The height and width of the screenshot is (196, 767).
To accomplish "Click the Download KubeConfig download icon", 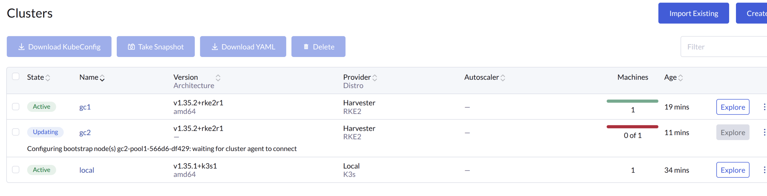I will coord(21,47).
